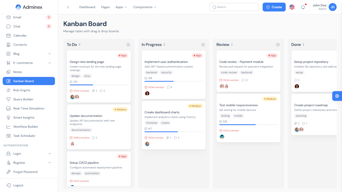Open Task Scheduler in sidebar

[x=29, y=136]
